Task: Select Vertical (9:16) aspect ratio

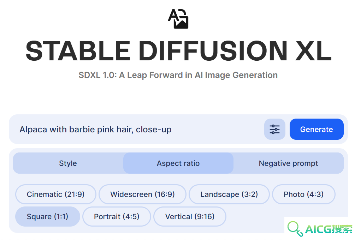Action: (190, 216)
